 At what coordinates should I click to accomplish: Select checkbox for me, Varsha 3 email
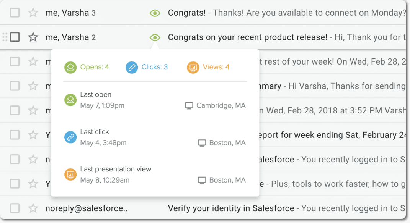click(x=15, y=13)
